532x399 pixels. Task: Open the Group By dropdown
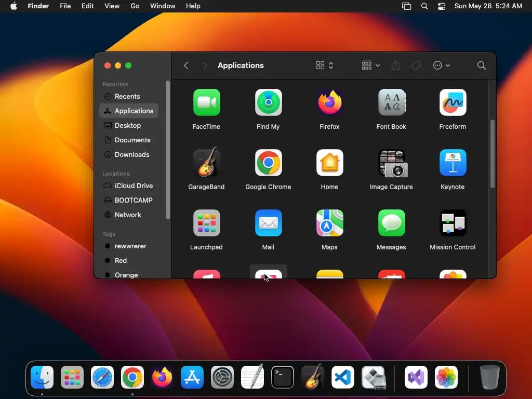point(370,65)
